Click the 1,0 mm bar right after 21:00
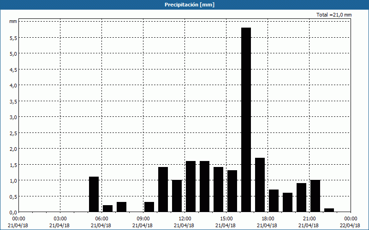Screen dimensions: 369x230 [x=315, y=196]
